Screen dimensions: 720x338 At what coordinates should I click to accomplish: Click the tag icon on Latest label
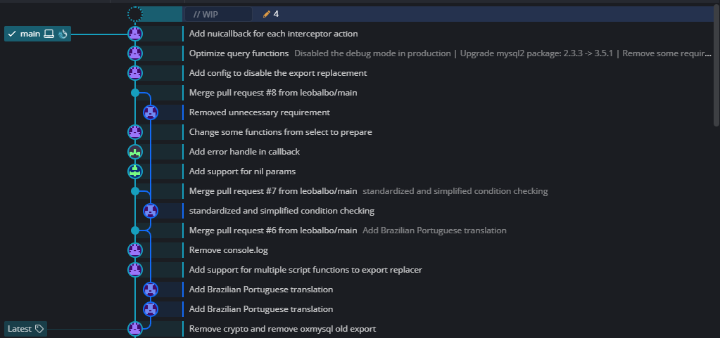pyautogui.click(x=39, y=328)
